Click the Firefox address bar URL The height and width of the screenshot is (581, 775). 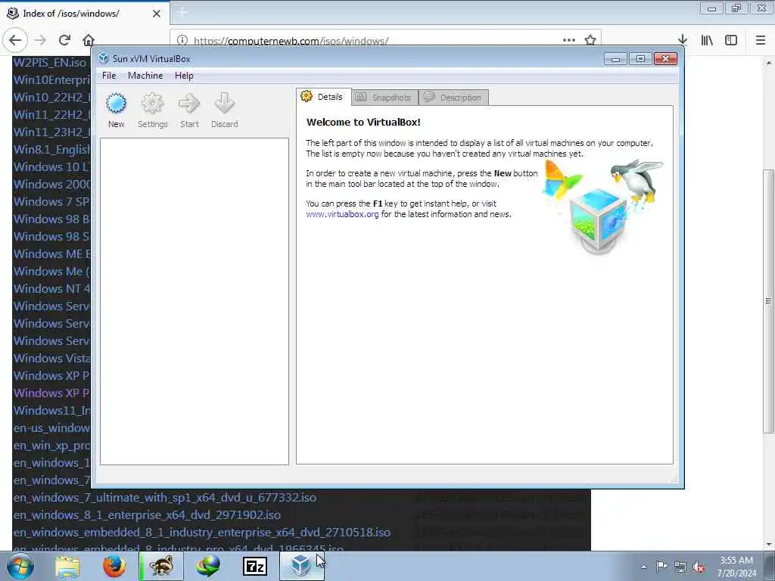[291, 41]
